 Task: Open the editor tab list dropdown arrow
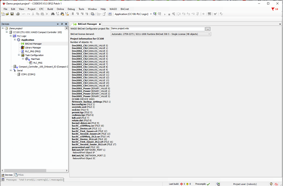280,24
